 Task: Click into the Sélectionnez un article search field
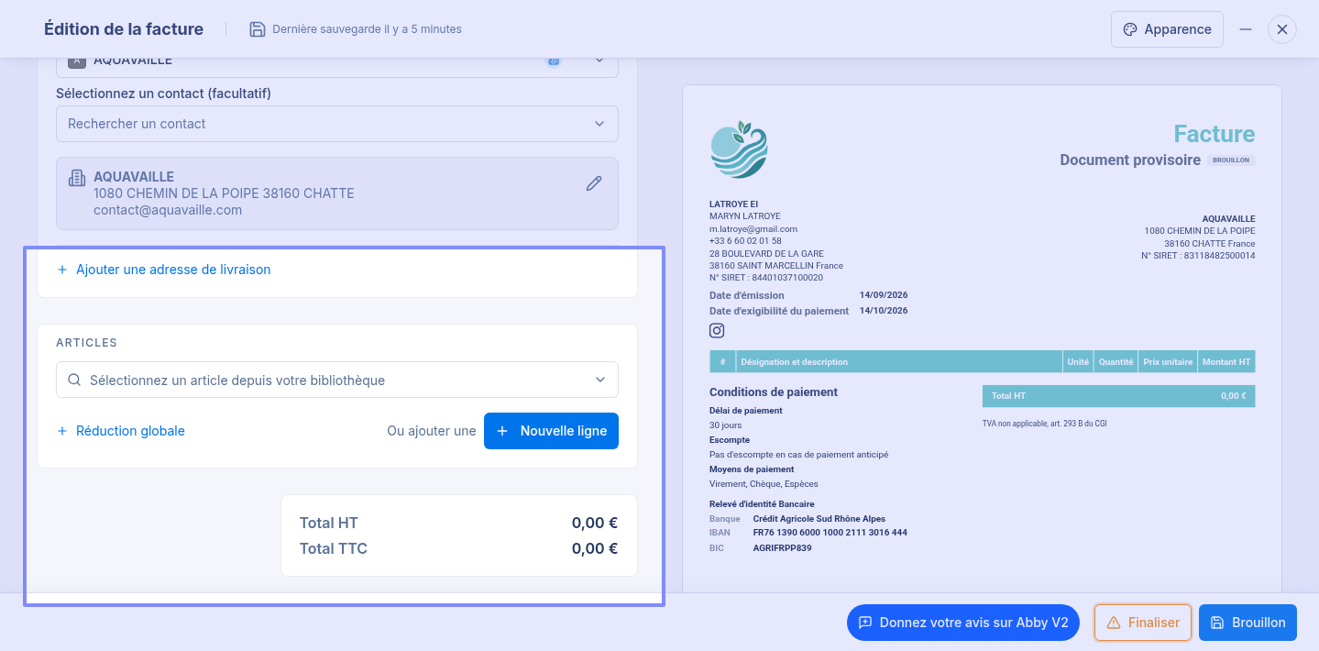click(x=337, y=380)
